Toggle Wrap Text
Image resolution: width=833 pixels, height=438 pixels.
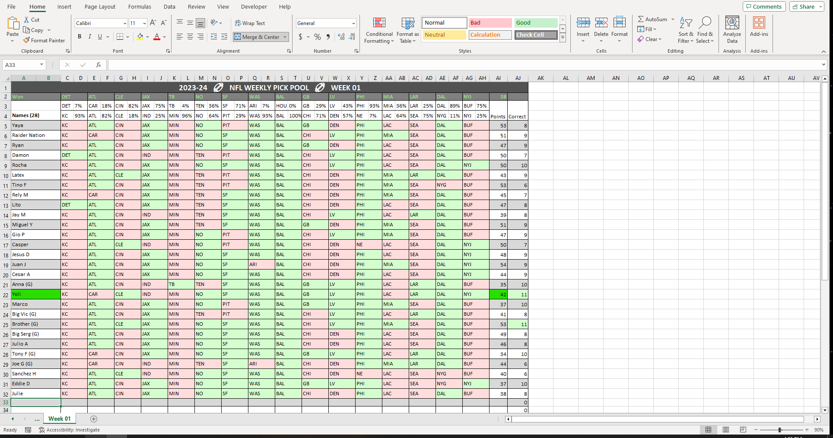click(250, 23)
